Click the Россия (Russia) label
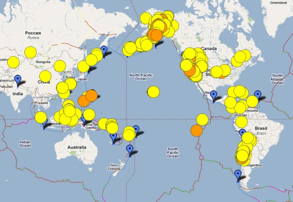The image size is (293, 202). pos(33,33)
